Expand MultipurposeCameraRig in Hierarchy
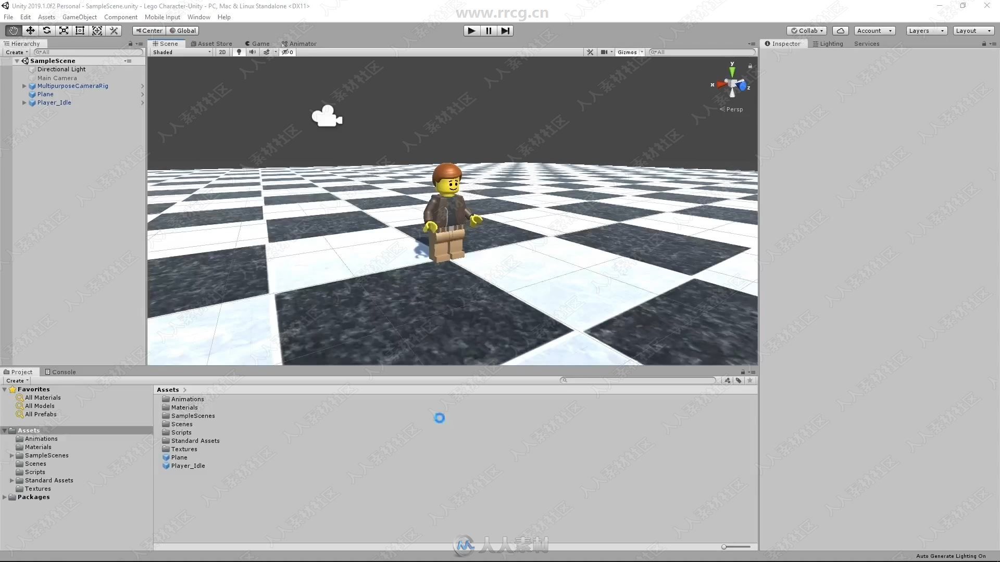The image size is (1000, 562). point(24,86)
